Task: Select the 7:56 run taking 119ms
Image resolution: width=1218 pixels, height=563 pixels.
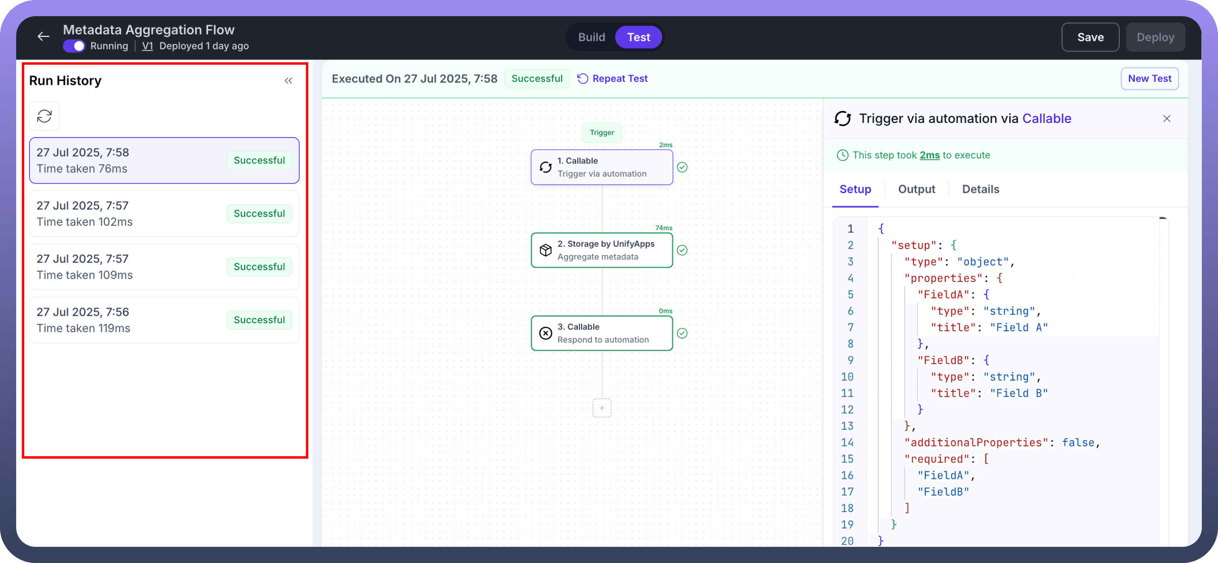Action: coord(163,320)
